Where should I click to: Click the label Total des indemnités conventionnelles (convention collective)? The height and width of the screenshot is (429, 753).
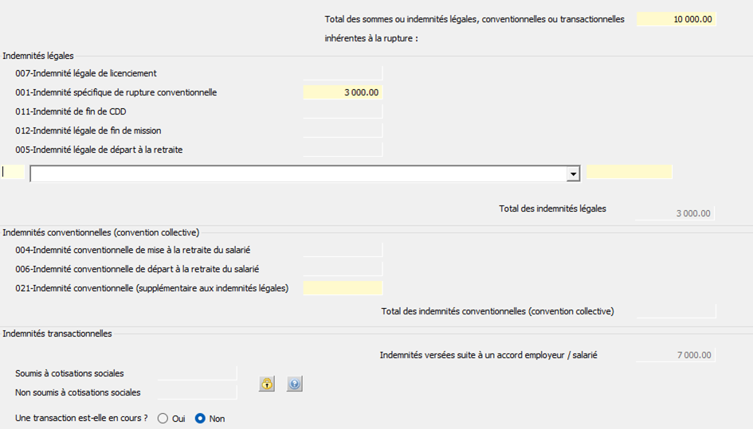point(497,311)
